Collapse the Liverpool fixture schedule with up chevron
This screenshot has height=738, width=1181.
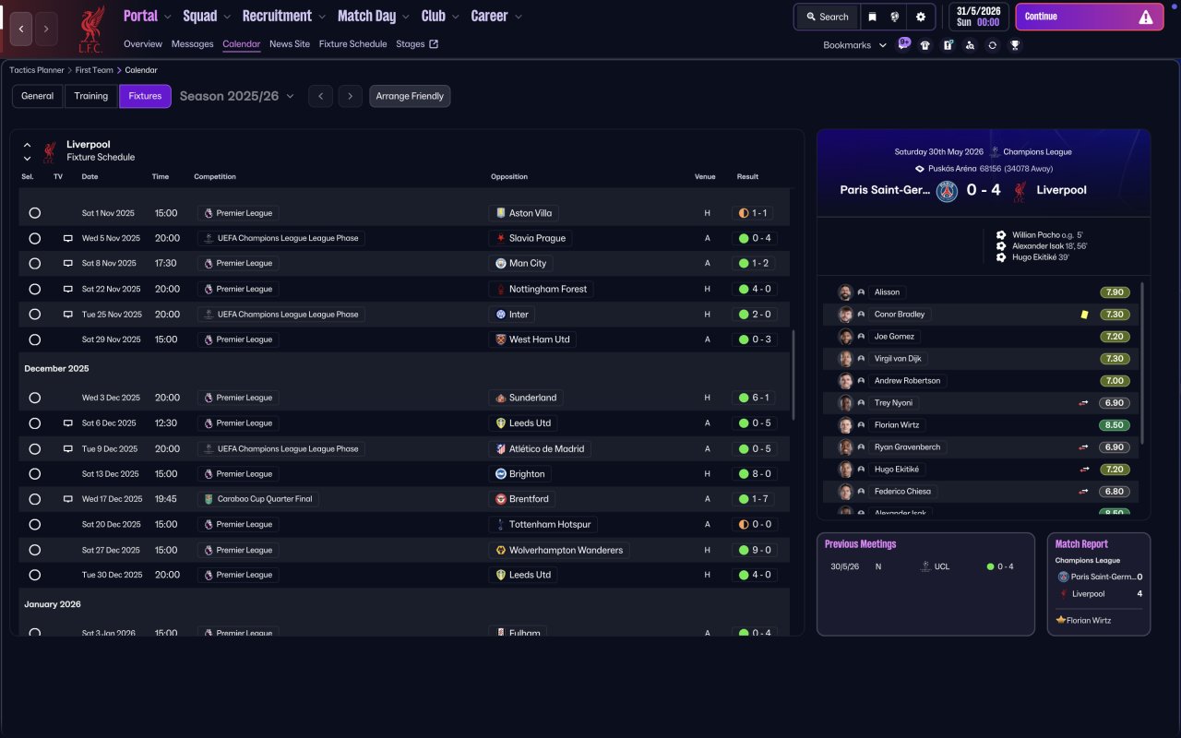pos(27,146)
